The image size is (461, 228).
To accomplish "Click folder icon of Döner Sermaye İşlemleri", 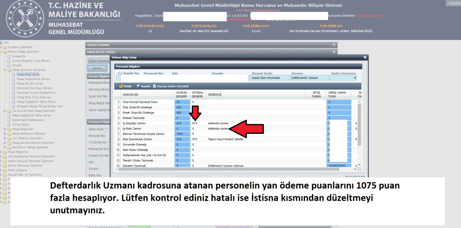I will (5, 165).
